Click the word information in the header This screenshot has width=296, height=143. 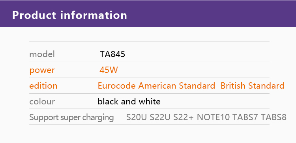tap(94, 15)
